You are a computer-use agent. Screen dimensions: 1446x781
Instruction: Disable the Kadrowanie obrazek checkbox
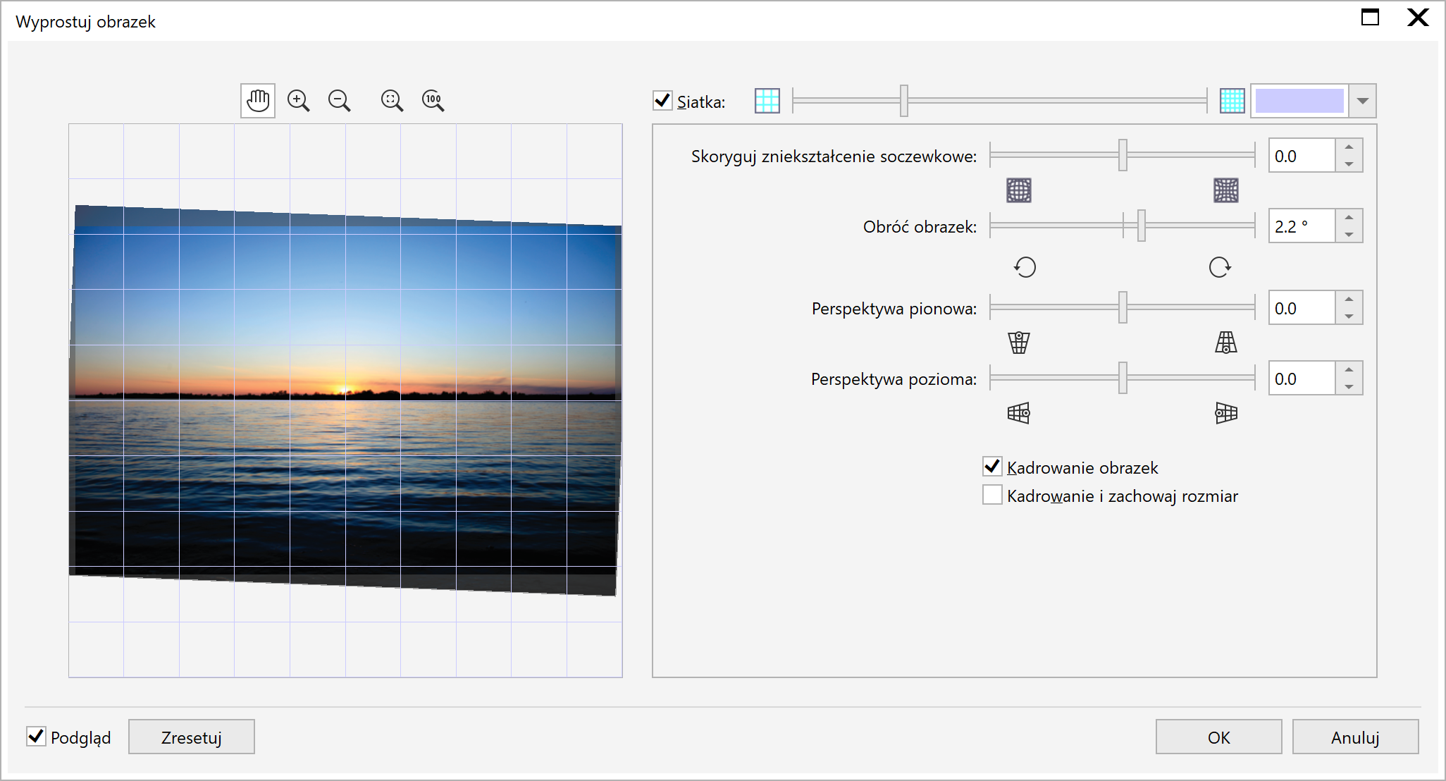click(992, 467)
